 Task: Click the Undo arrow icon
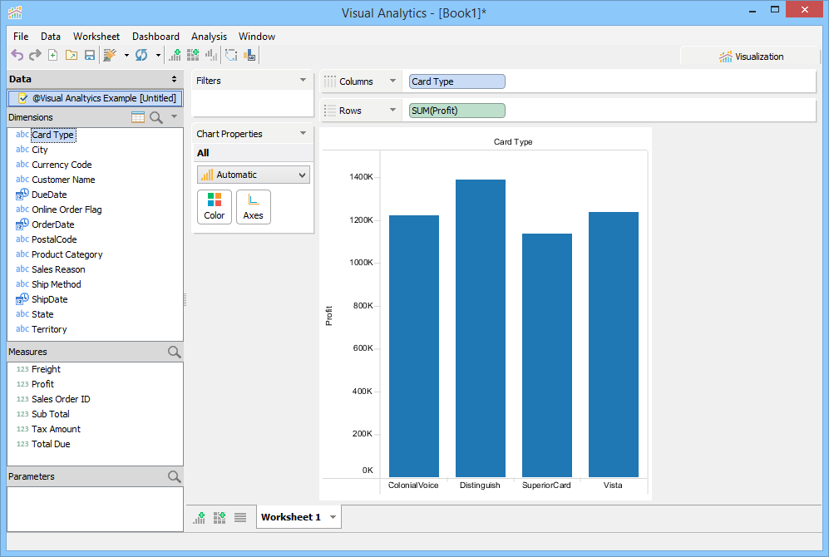(17, 55)
